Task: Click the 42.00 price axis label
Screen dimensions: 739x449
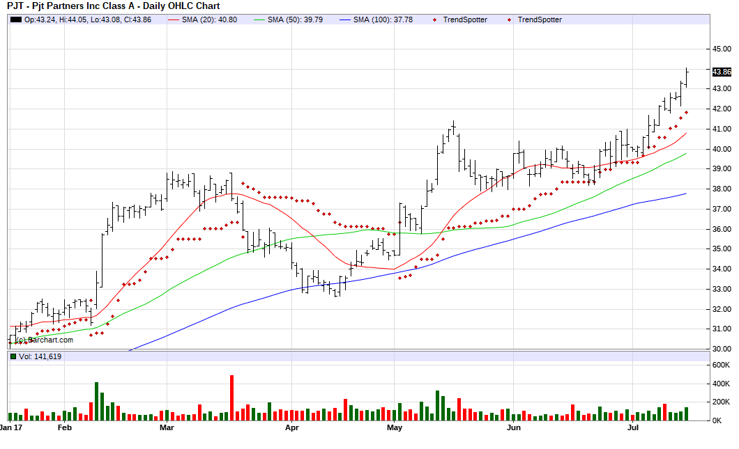Action: (x=722, y=109)
